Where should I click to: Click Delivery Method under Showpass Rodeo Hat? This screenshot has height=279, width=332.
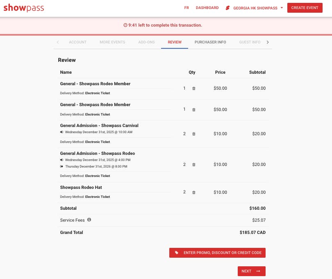(85, 197)
